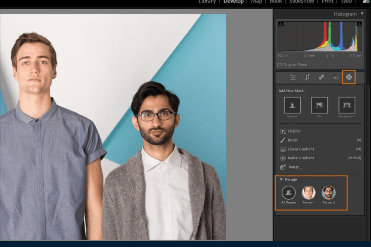Enable the Original Photo checkbox
This screenshot has height=247, width=371.
[x=280, y=65]
